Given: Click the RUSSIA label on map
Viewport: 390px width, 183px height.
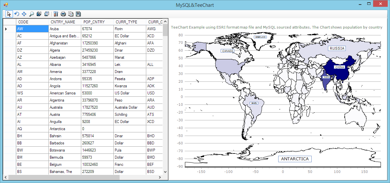Looking at the screenshot, I should pos(337,48).
